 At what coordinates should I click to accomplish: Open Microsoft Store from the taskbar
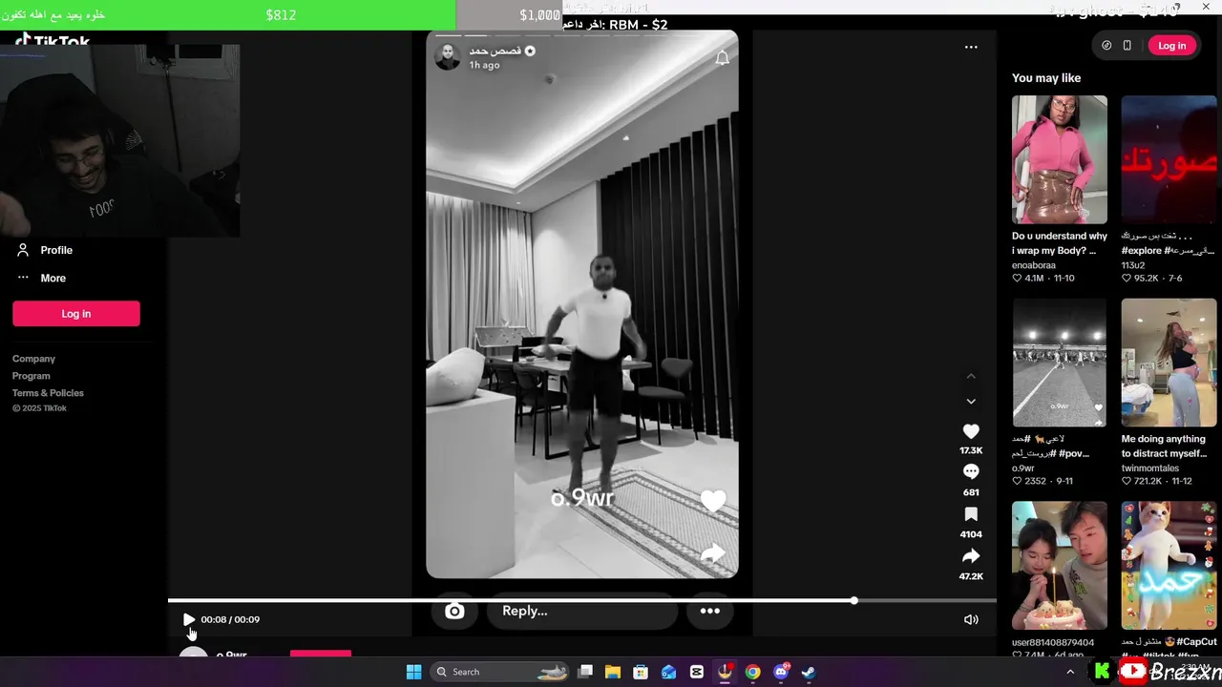[641, 672]
